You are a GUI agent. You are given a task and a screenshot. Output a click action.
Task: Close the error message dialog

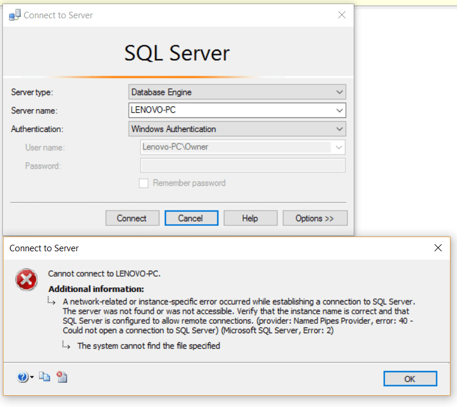click(438, 248)
